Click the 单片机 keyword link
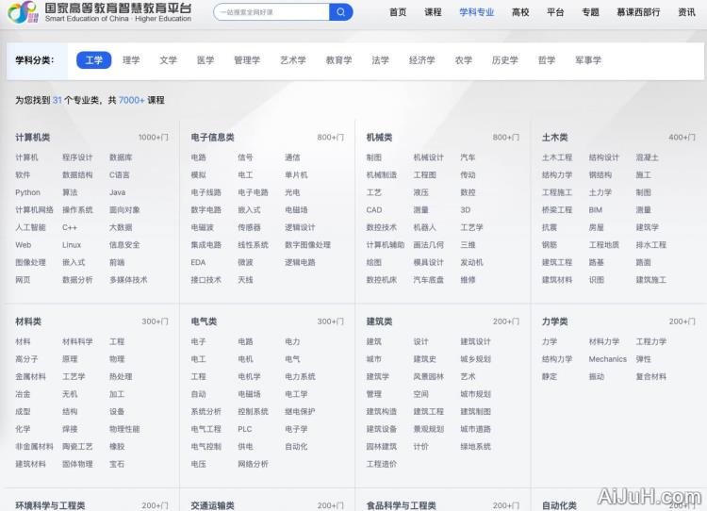707x511 pixels. point(296,175)
